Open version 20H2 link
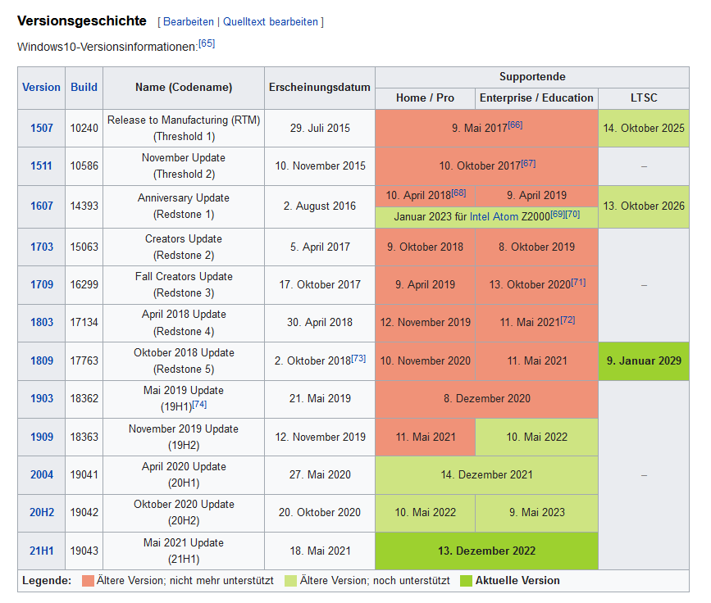Screen dimensions: 711x603 41,512
